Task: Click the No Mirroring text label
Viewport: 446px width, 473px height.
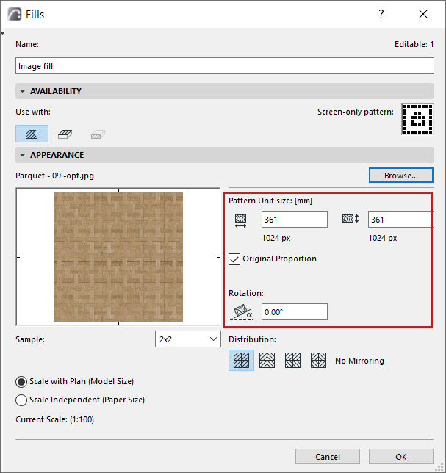Action: click(x=360, y=361)
